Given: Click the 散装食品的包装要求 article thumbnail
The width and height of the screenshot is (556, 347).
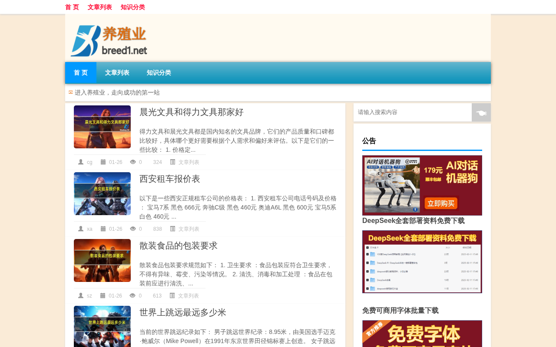Looking at the screenshot, I should pos(102,260).
